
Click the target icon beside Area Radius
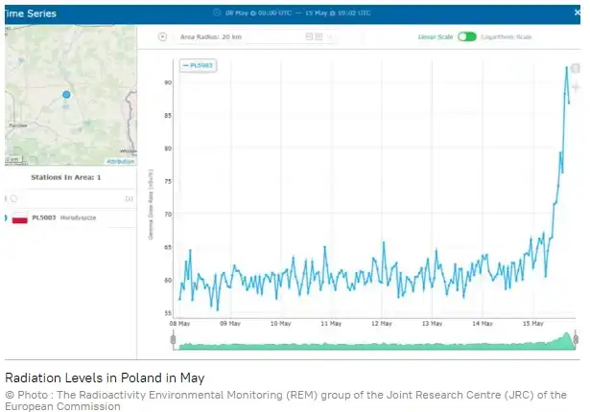coord(163,36)
